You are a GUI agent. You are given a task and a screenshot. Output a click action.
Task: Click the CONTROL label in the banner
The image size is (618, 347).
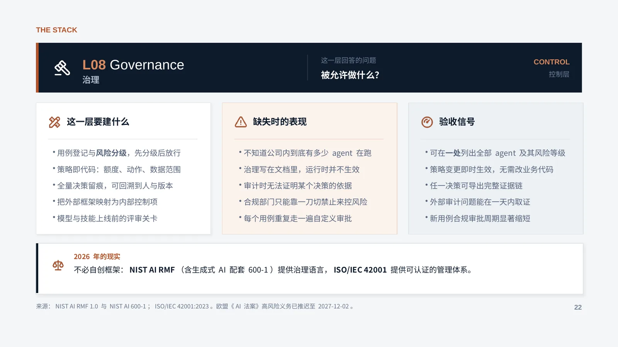(x=551, y=62)
